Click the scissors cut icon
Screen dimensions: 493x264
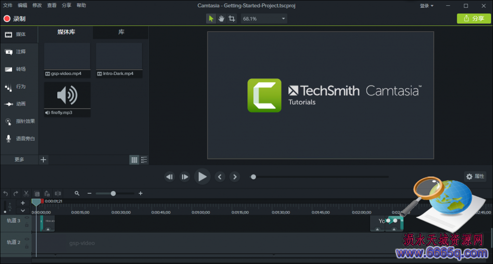(26, 193)
